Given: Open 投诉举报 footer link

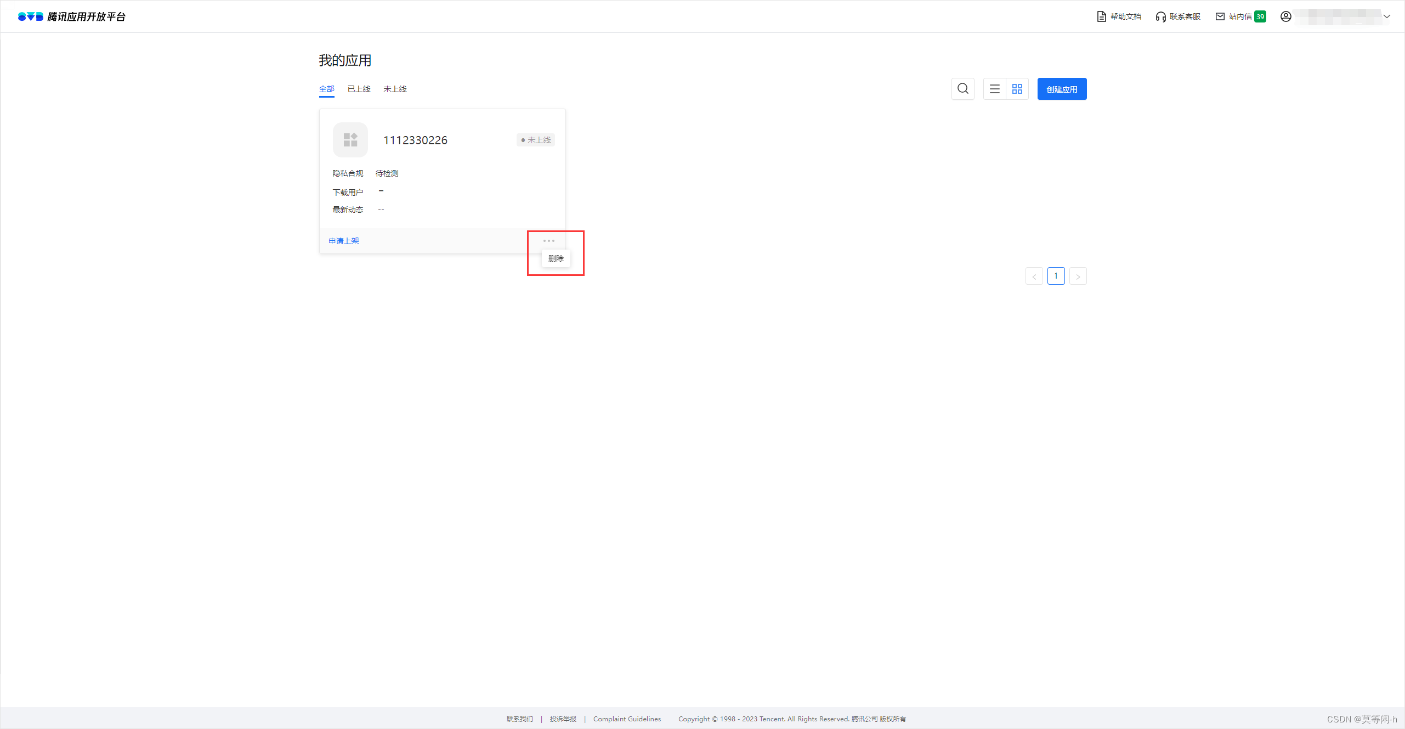Looking at the screenshot, I should [x=563, y=719].
